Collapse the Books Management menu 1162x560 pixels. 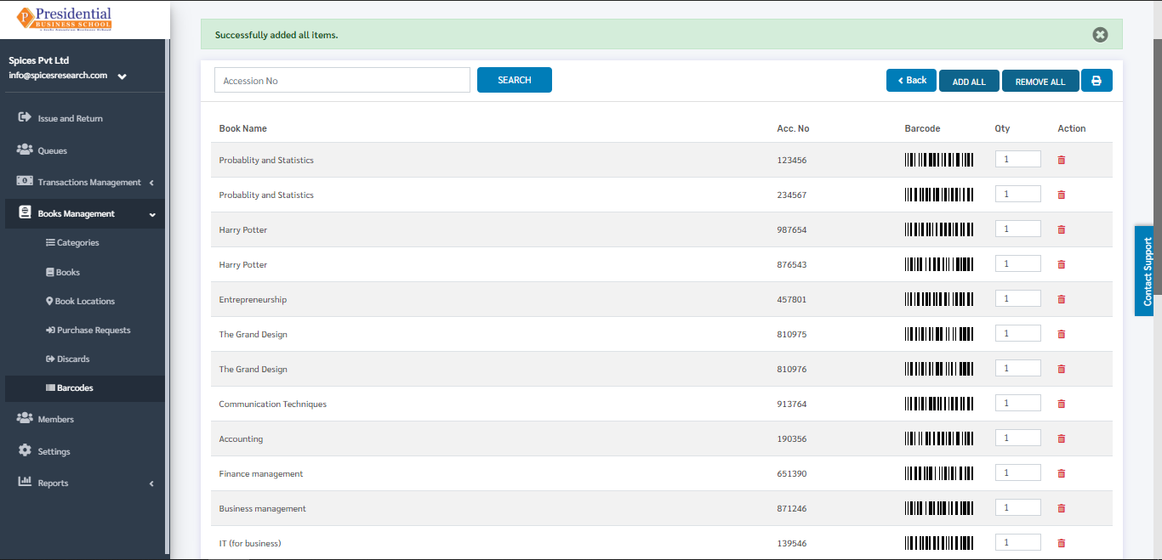point(85,213)
